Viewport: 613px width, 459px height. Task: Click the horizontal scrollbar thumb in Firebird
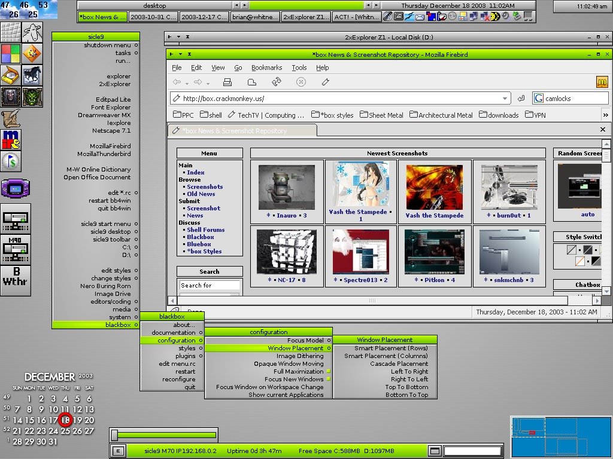pos(372,301)
